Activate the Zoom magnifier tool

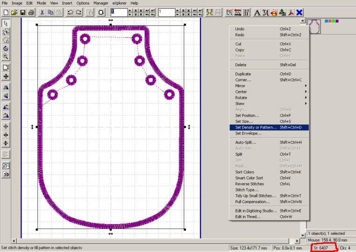tap(6, 56)
